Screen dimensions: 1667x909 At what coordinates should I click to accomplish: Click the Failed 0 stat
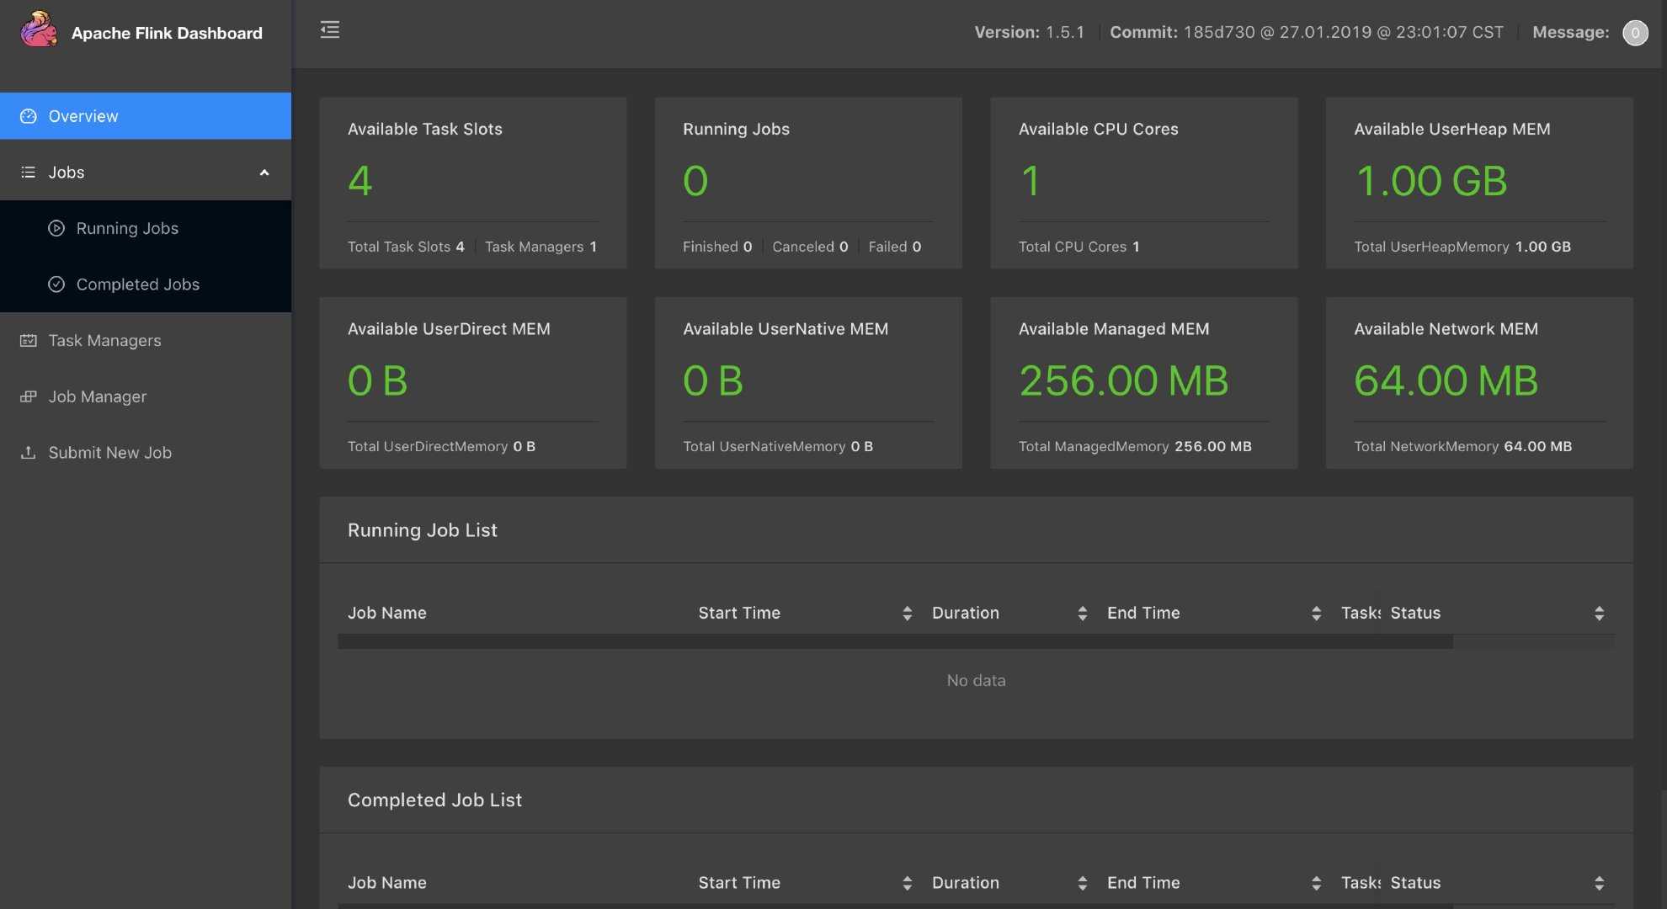point(895,247)
